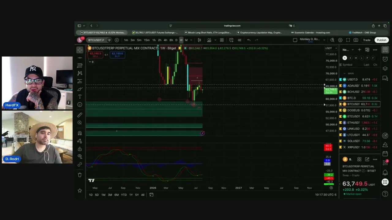Select the zoom in tool
Viewport: 392px width, 220px height.
coord(80,123)
